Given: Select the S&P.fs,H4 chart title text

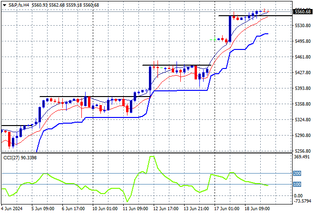Looking at the screenshot, I should point(19,5).
